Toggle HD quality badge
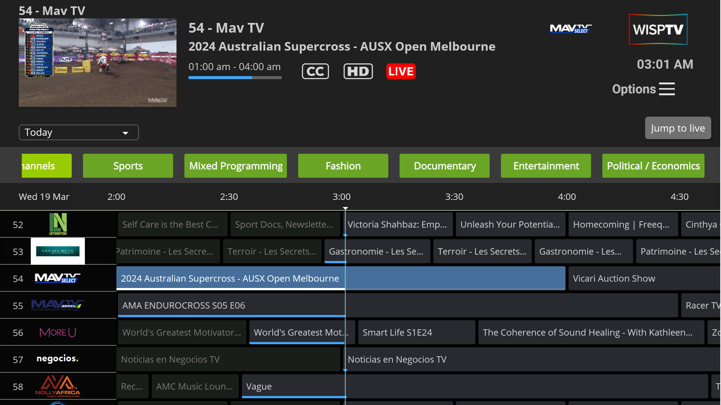721x405 pixels. coord(358,71)
